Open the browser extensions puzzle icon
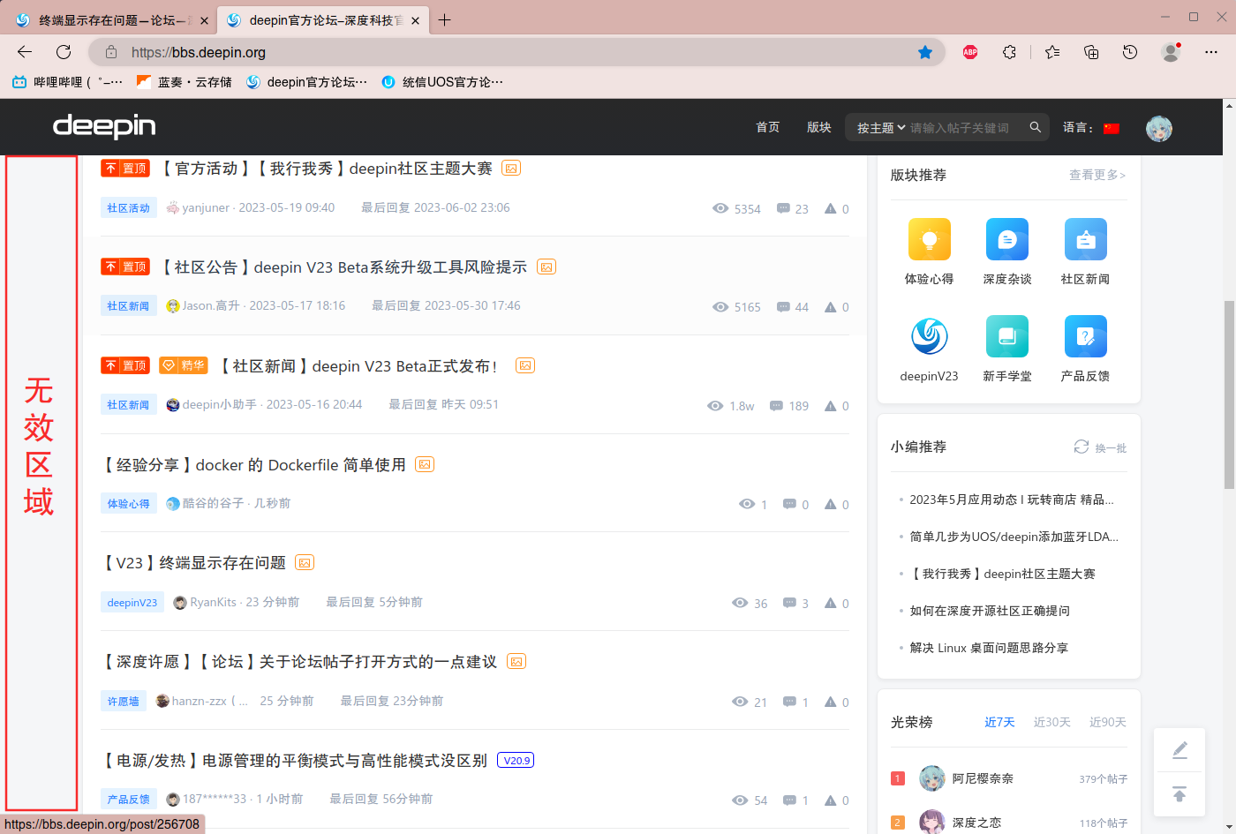This screenshot has height=834, width=1236. [x=1010, y=52]
